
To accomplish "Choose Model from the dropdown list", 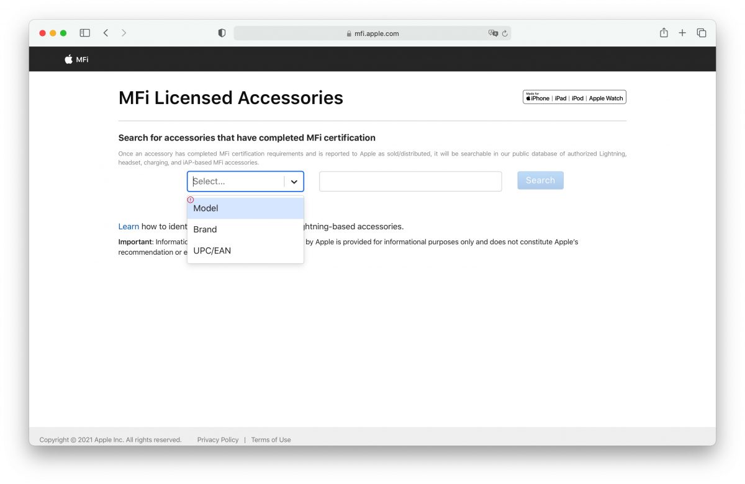I will tap(245, 208).
